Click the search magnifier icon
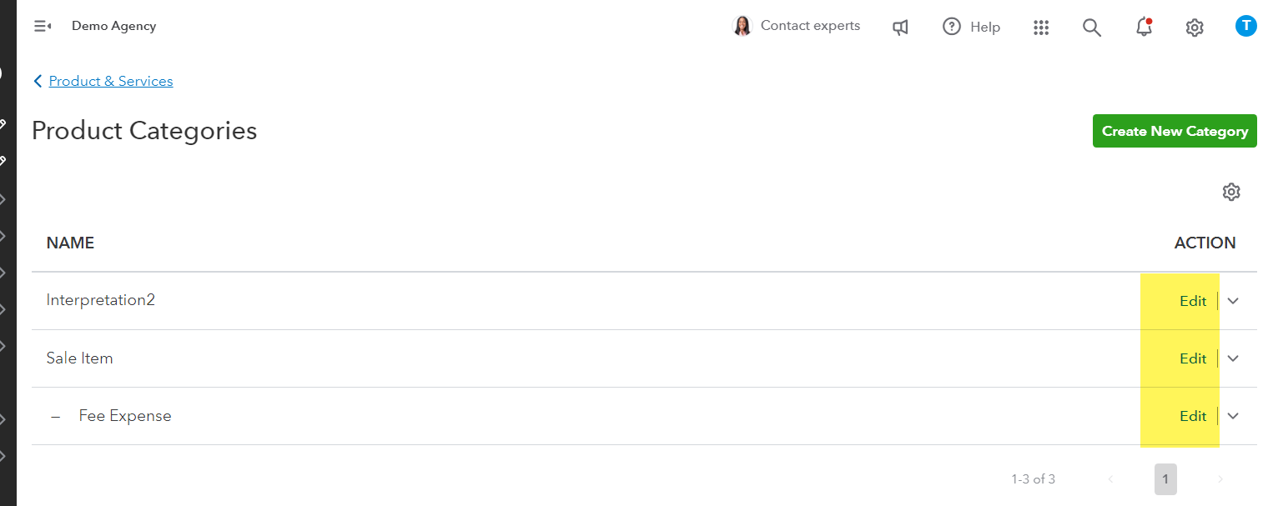Image resolution: width=1268 pixels, height=506 pixels. (1091, 28)
